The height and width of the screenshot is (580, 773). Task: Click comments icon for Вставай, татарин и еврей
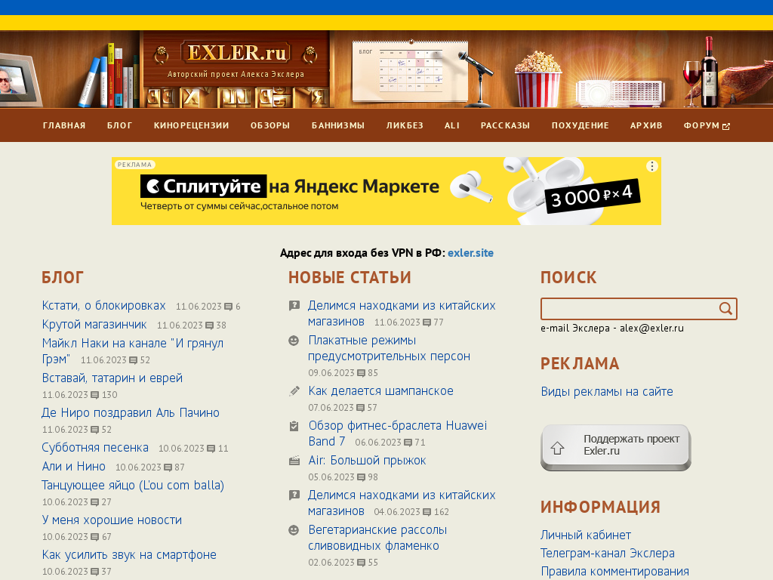click(x=95, y=395)
